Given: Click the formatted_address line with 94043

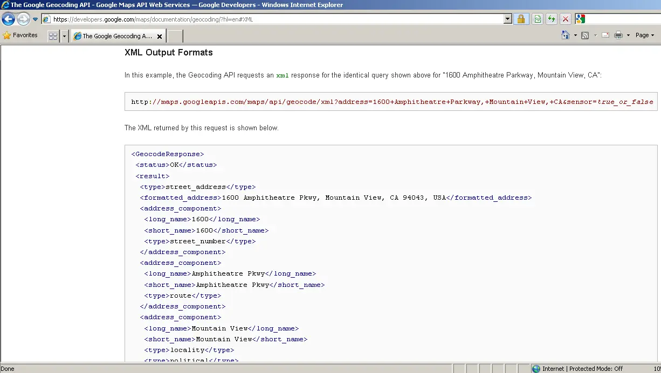Looking at the screenshot, I should point(336,198).
